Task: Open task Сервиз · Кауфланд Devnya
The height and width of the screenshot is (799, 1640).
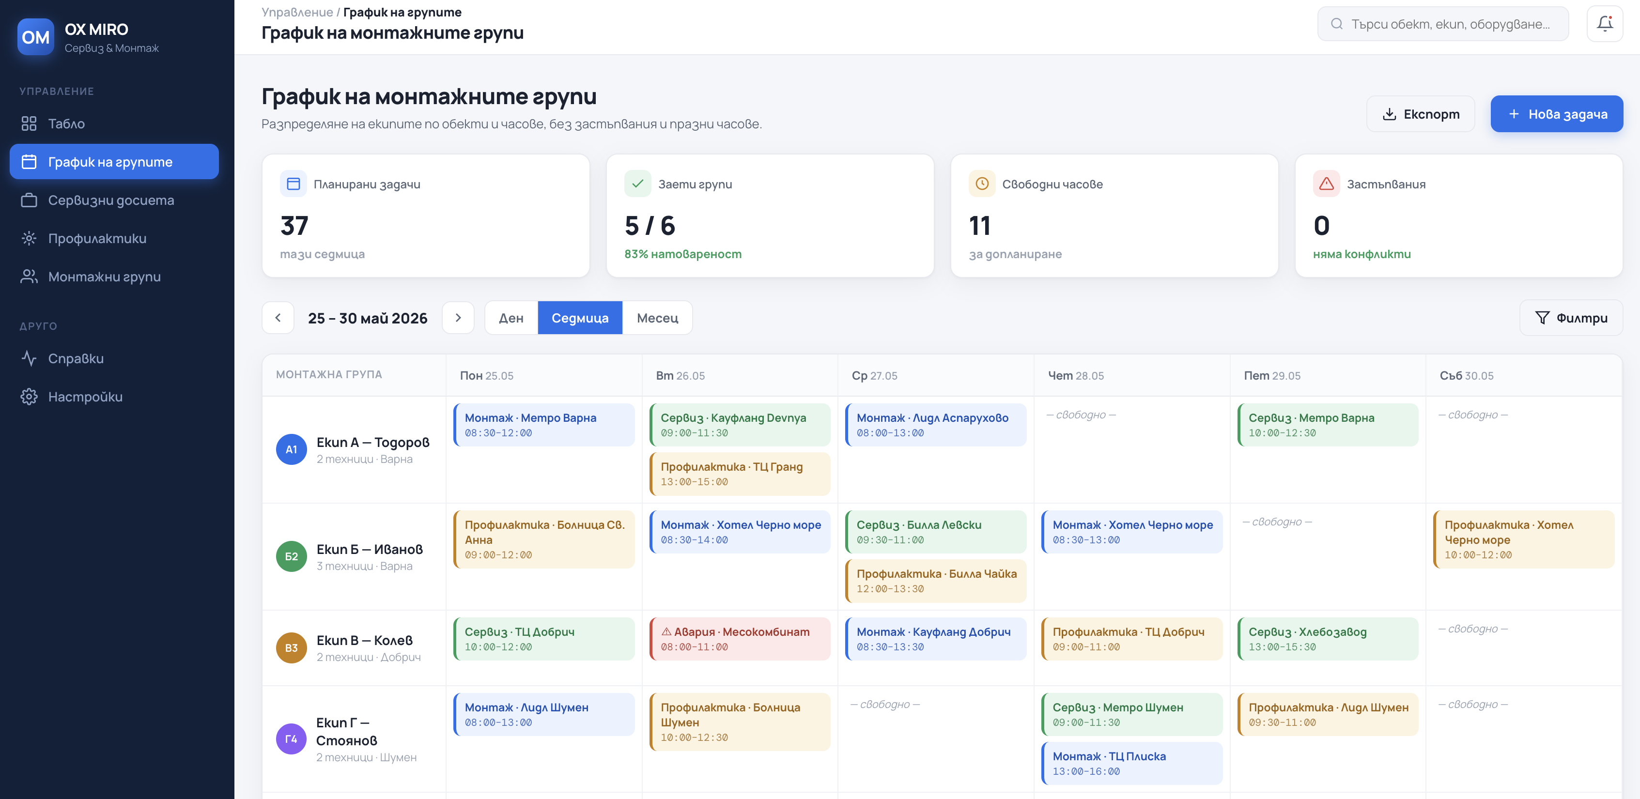Action: [x=740, y=425]
